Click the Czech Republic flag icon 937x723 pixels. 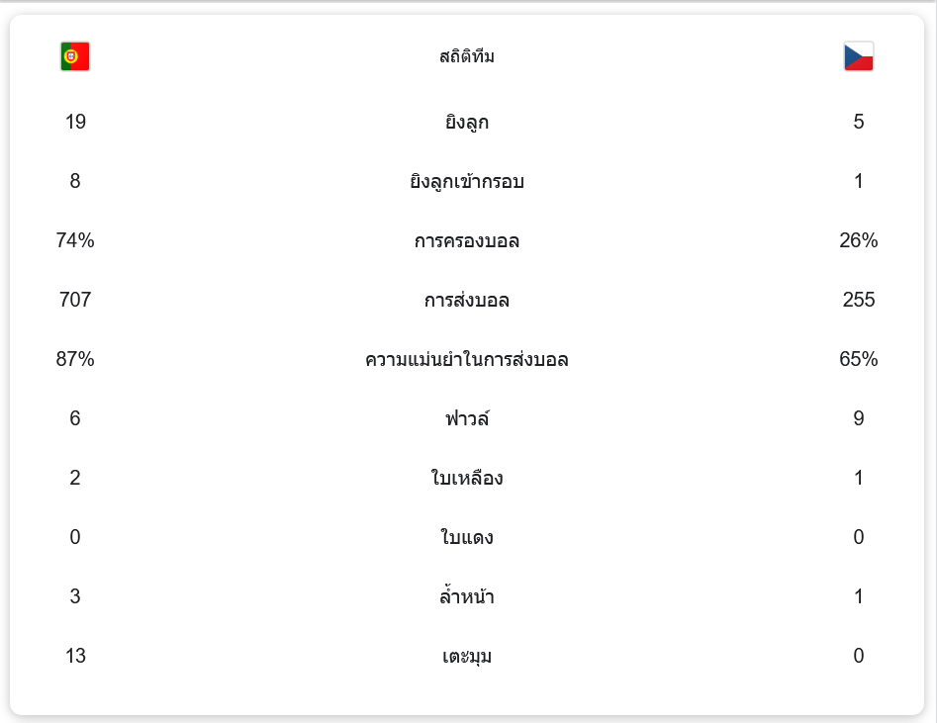pos(859,56)
